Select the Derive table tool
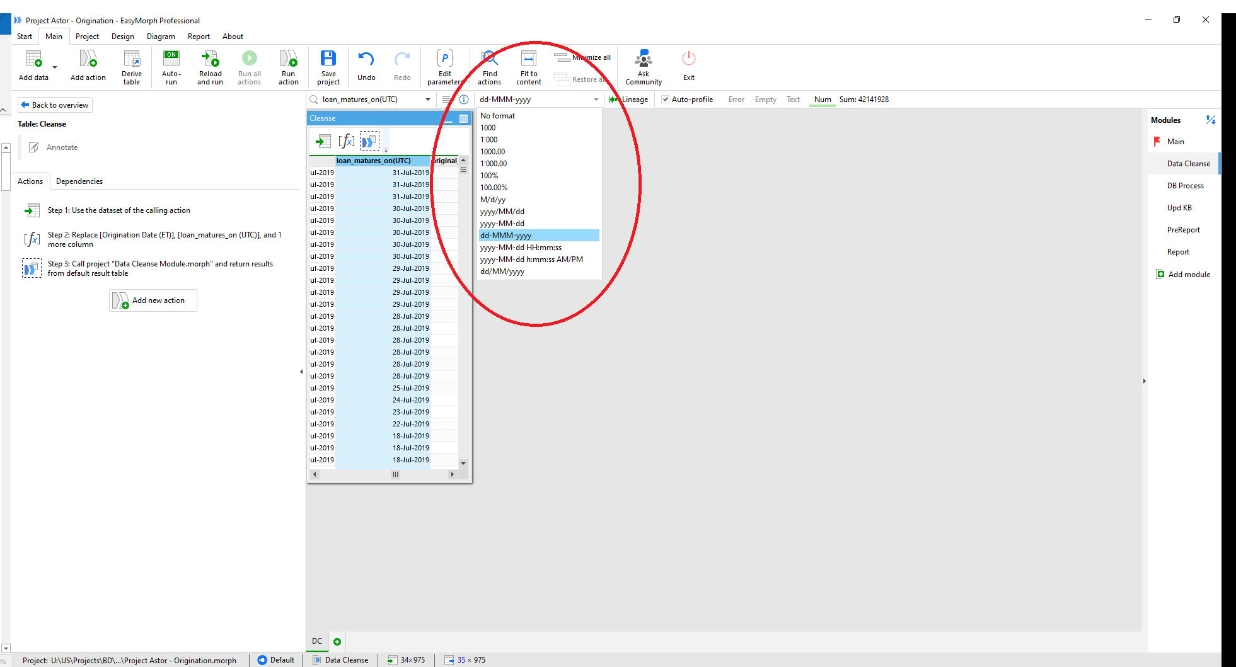 point(132,67)
